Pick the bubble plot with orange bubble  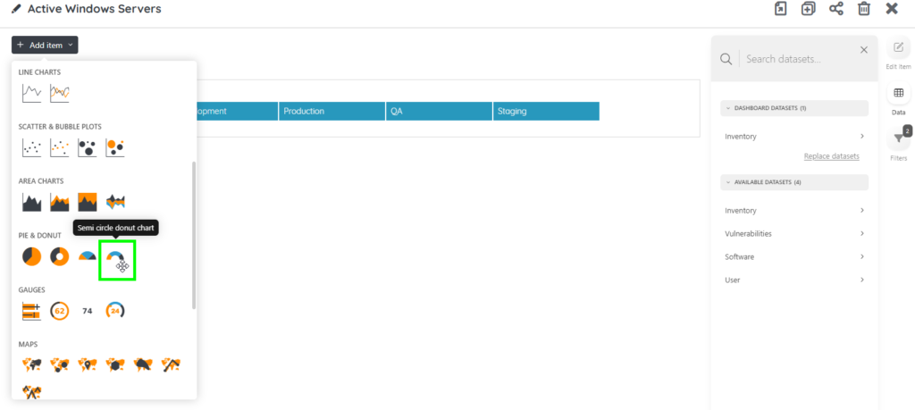point(115,147)
